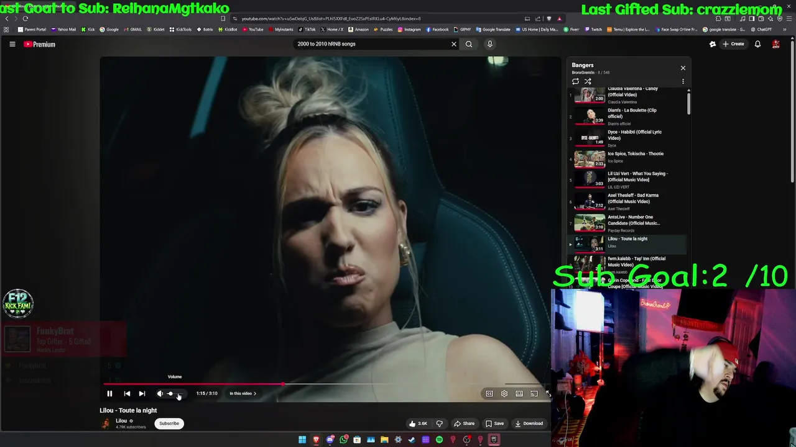796x447 pixels.
Task: Reload the page in browser
Action: [25, 19]
